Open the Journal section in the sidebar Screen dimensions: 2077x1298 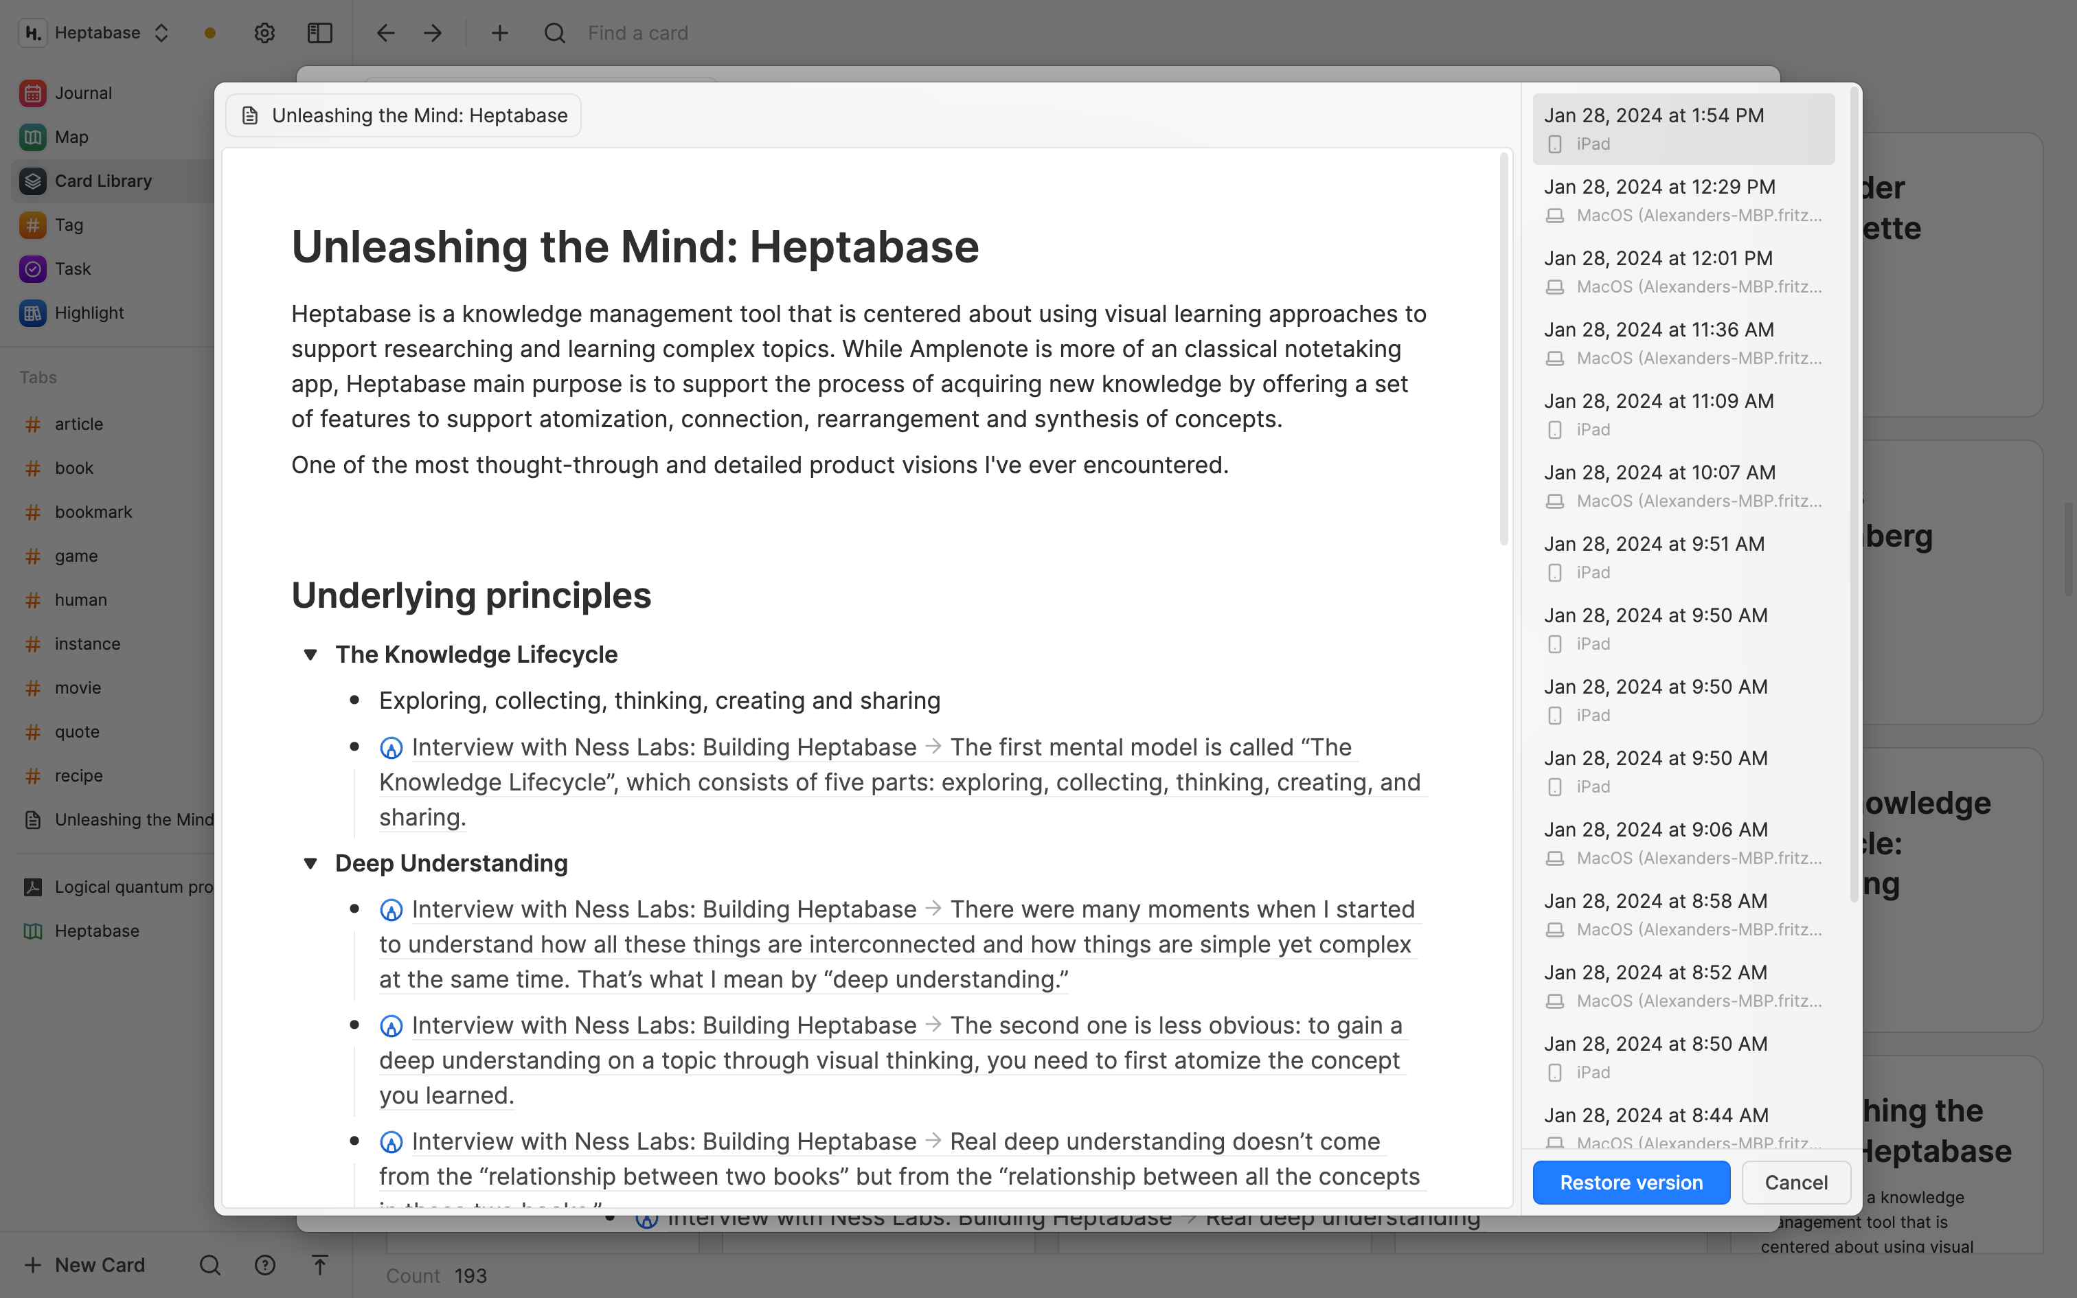click(x=82, y=92)
